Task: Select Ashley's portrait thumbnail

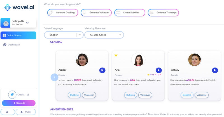Action: 194,60
